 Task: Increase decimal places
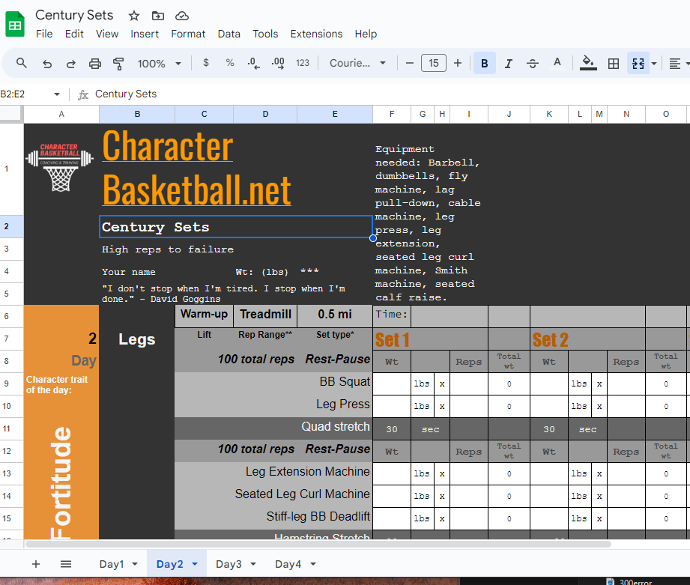click(x=278, y=63)
